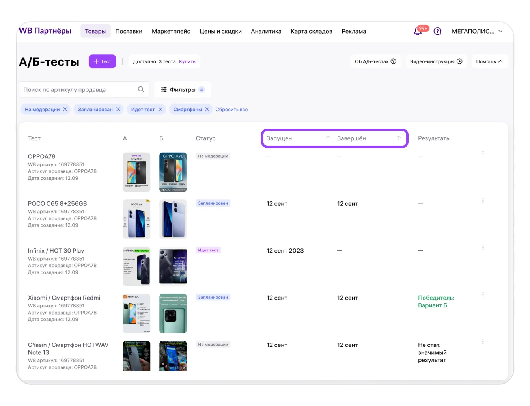Click the Сбросить все link
The width and height of the screenshot is (530, 406).
click(x=231, y=110)
